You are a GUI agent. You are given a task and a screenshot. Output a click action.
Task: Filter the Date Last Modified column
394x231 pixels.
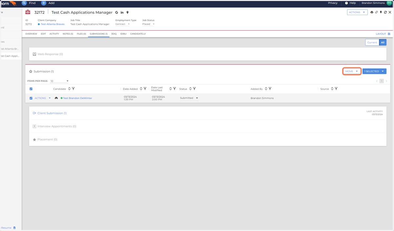174,89
